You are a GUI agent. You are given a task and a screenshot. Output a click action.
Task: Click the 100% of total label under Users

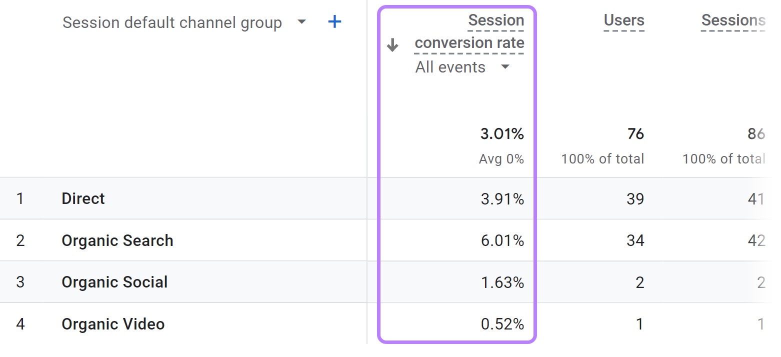(601, 158)
